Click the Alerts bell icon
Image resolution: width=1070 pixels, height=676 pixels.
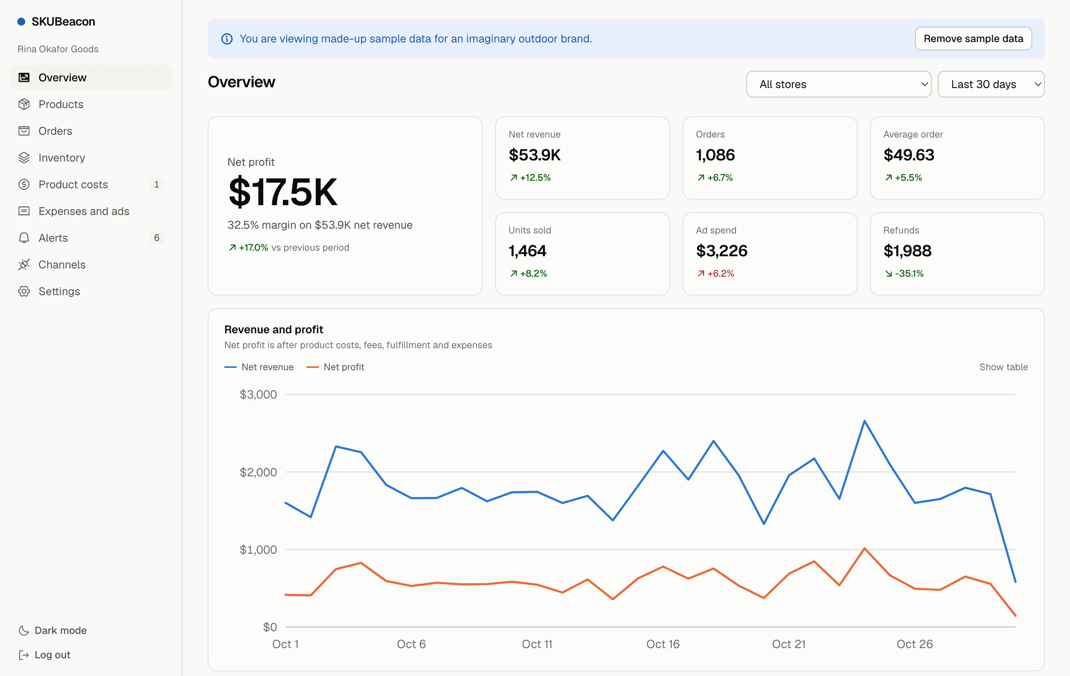click(24, 238)
